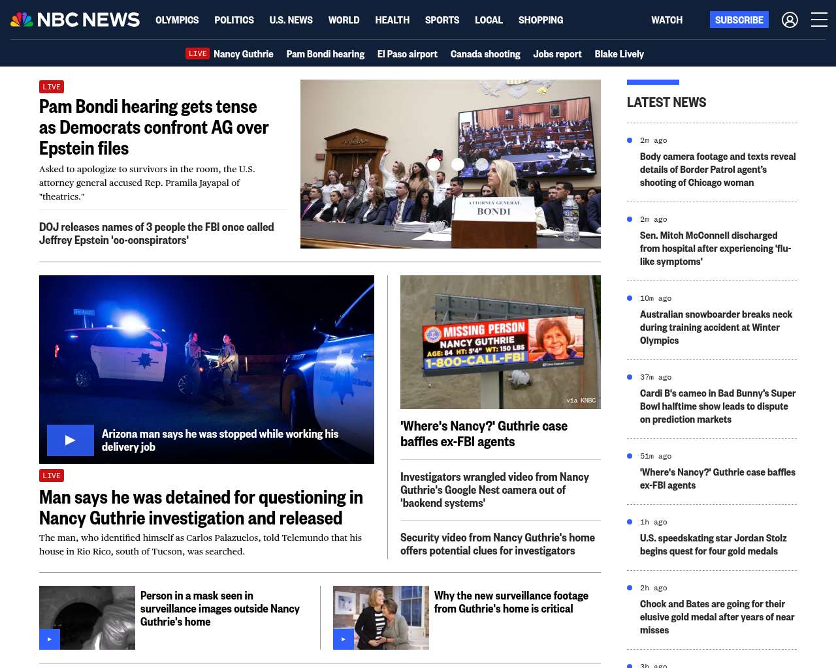Open the Latest News section heading
The image size is (836, 668).
point(666,102)
